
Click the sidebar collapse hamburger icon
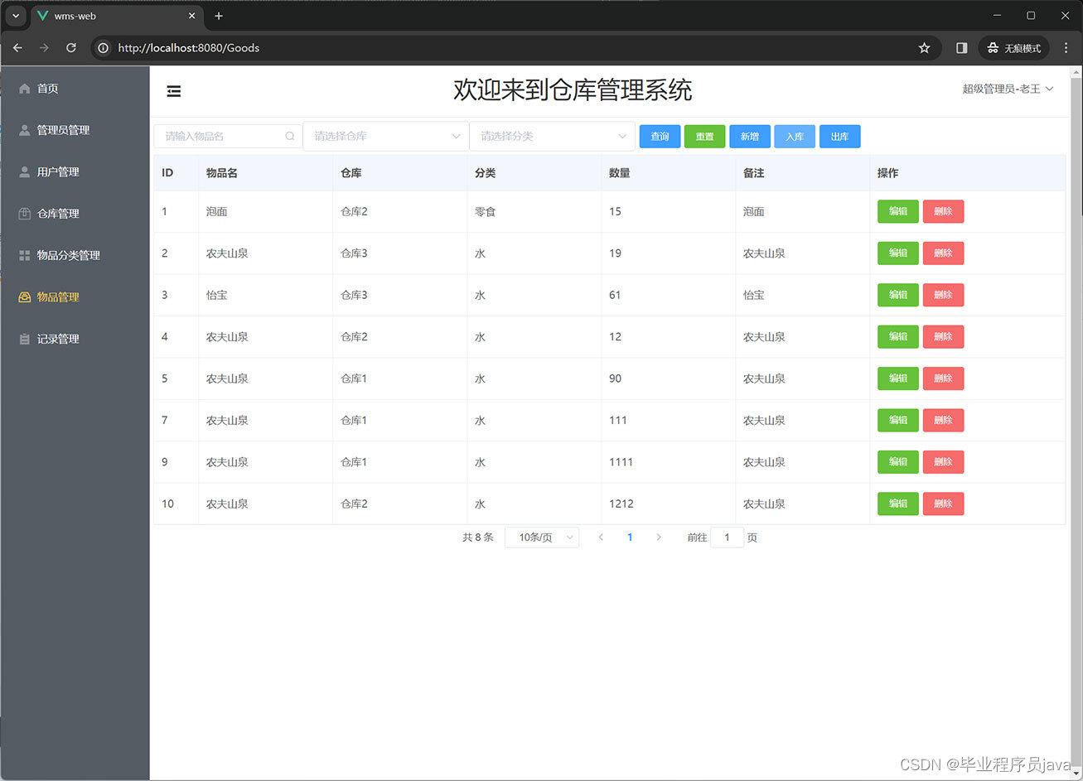pyautogui.click(x=174, y=91)
